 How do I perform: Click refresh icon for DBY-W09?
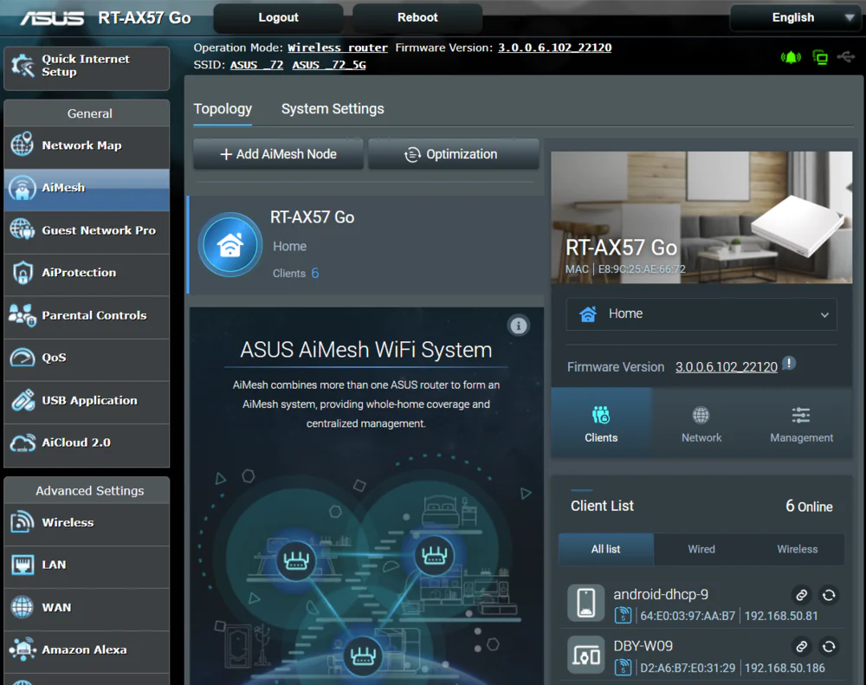pyautogui.click(x=829, y=646)
